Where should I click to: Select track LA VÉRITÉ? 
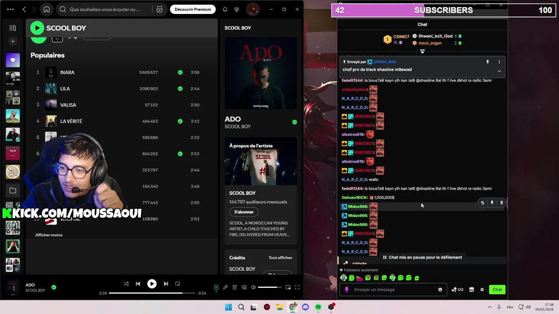(x=71, y=121)
